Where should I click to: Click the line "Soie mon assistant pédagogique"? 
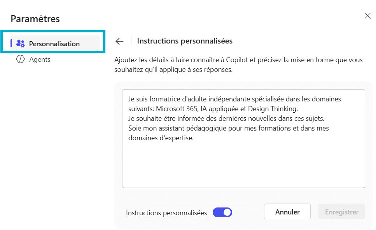tap(229, 128)
